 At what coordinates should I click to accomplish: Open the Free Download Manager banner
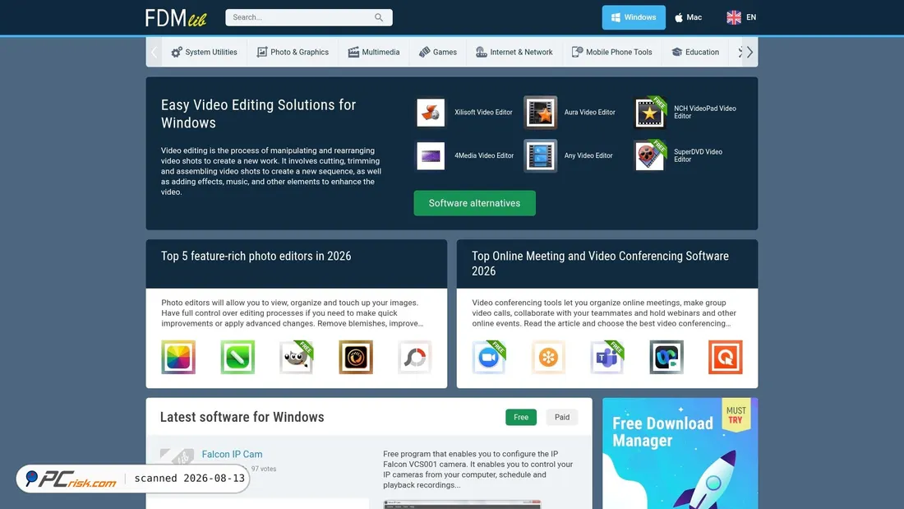[680, 453]
